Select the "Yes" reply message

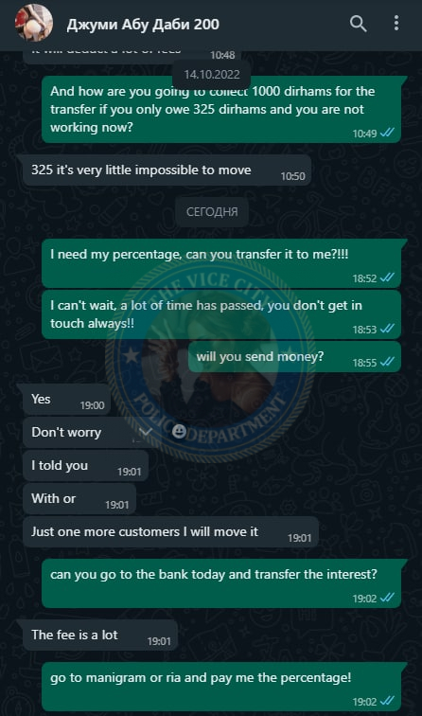[x=66, y=400]
